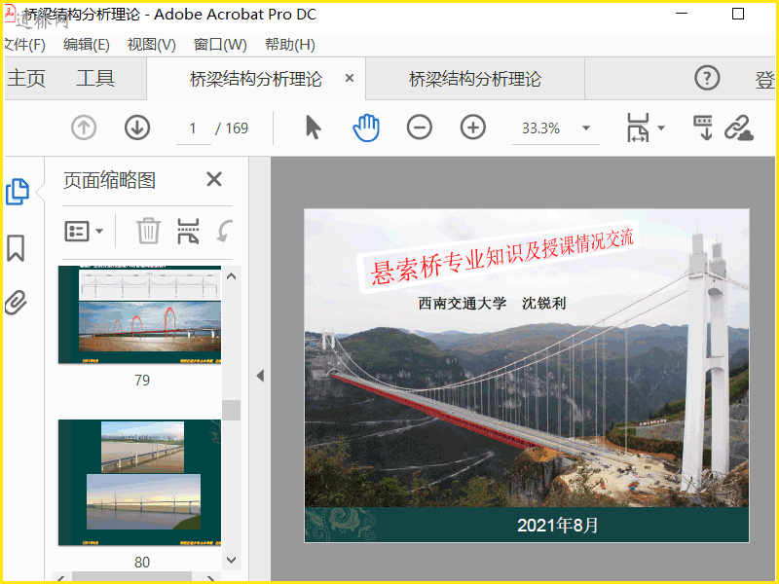Viewport: 779px width, 584px height.
Task: Open the 视图(V) menu
Action: [x=152, y=45]
